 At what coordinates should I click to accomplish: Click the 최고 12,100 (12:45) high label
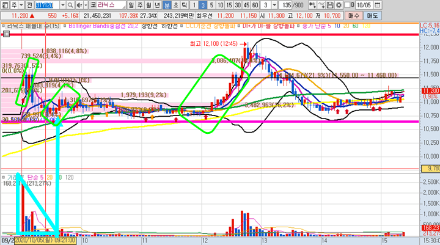[214, 44]
